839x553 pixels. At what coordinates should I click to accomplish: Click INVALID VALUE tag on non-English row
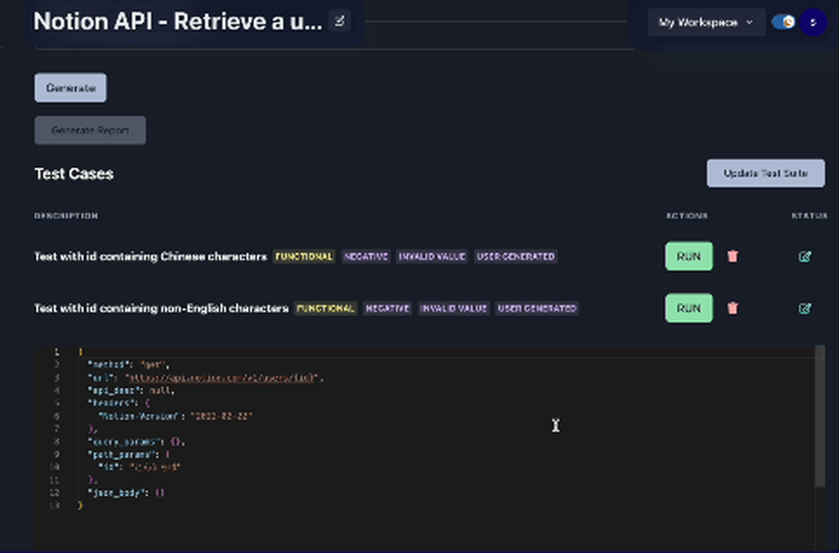tap(454, 308)
